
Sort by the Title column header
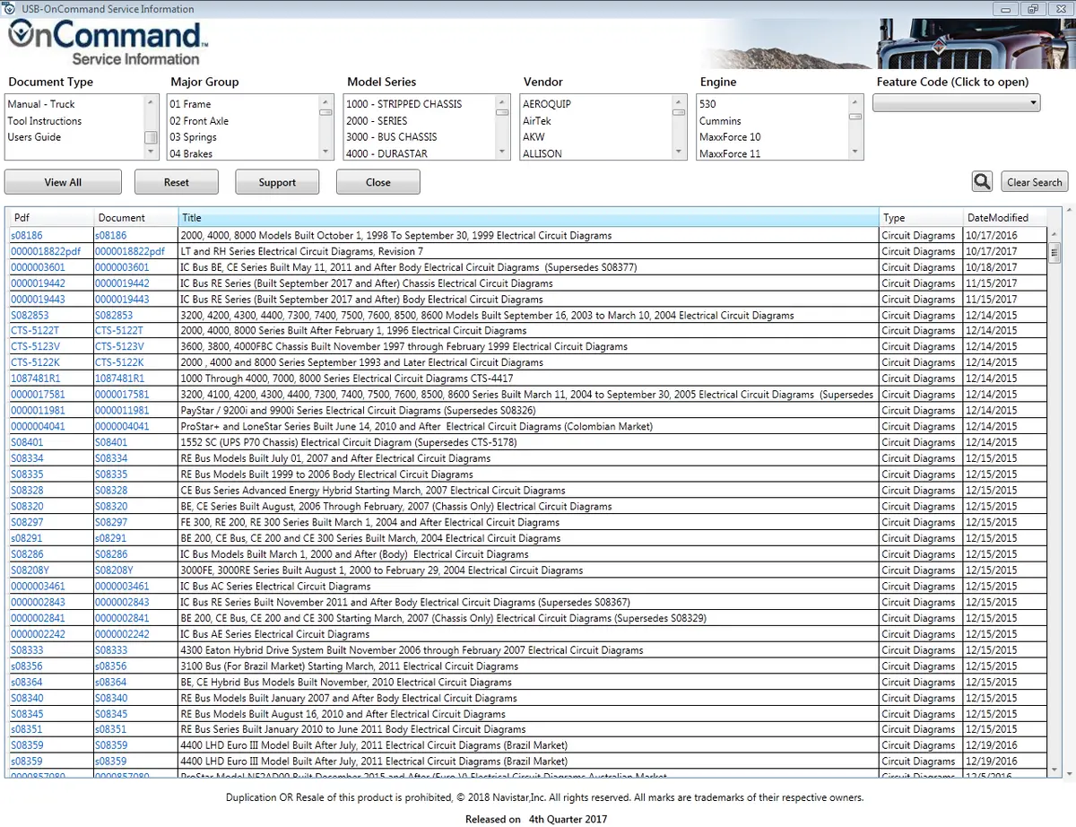[528, 217]
